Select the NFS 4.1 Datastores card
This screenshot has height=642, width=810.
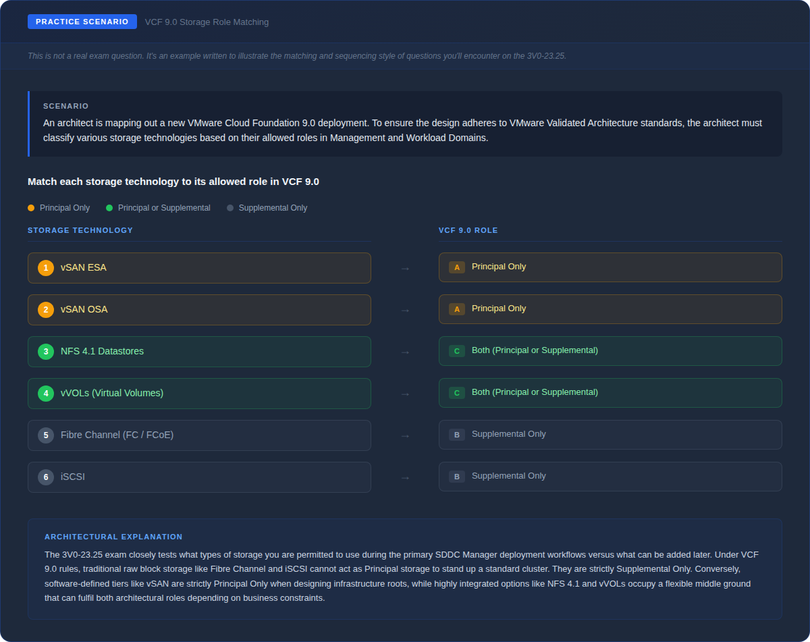(x=199, y=352)
